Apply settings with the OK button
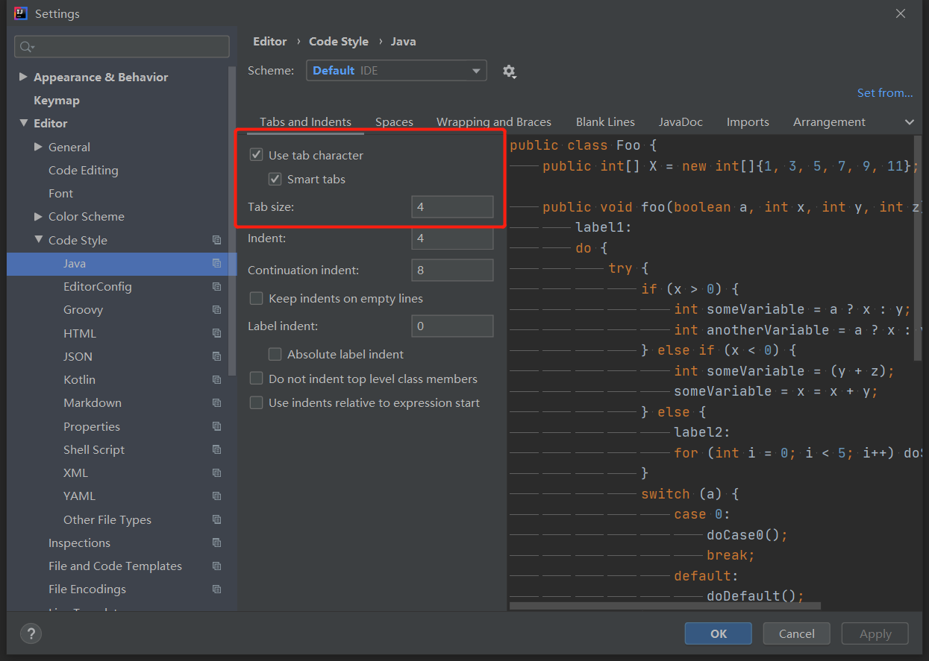Viewport: 929px width, 661px height. tap(718, 633)
